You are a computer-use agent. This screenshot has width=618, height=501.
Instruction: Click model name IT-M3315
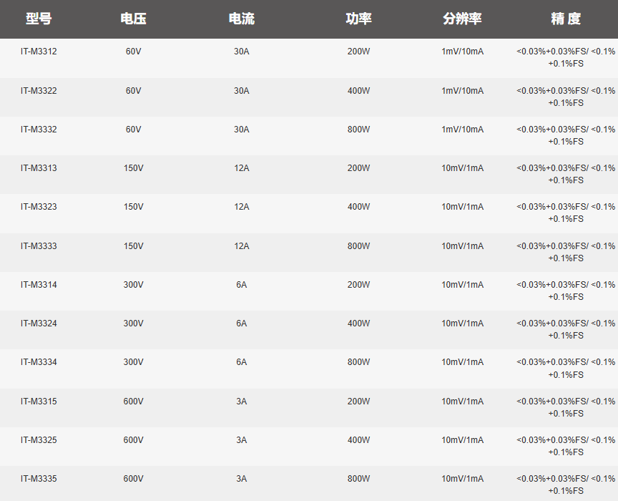[x=39, y=402]
